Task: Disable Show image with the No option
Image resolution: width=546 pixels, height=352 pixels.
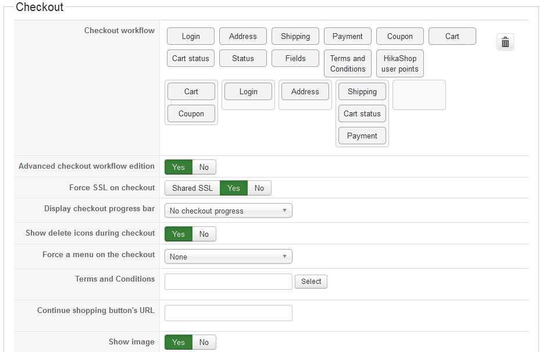Action: point(204,342)
